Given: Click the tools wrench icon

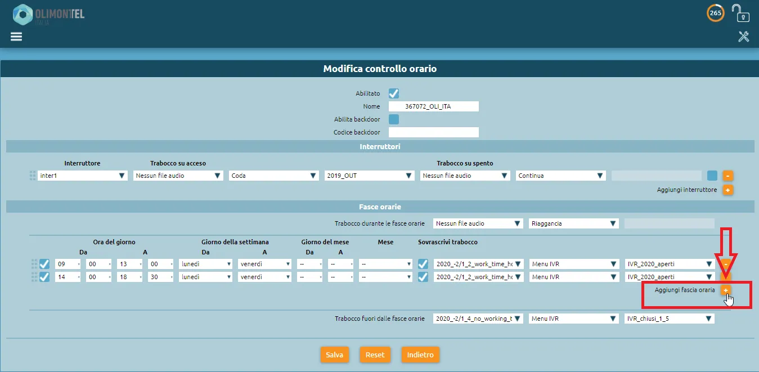Looking at the screenshot, I should (x=743, y=37).
